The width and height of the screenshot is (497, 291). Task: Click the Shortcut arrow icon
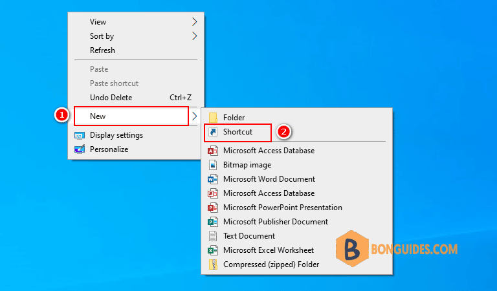213,132
